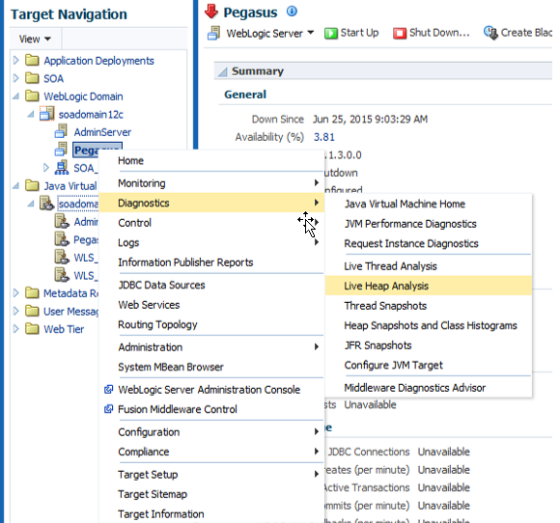Click the external link icon by WebLogic Server Administration Console
Image resolution: width=560 pixels, height=523 pixels.
pos(108,390)
